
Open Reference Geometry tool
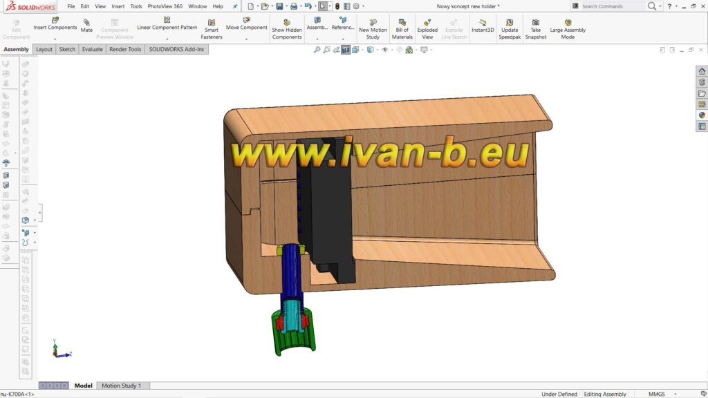[343, 24]
